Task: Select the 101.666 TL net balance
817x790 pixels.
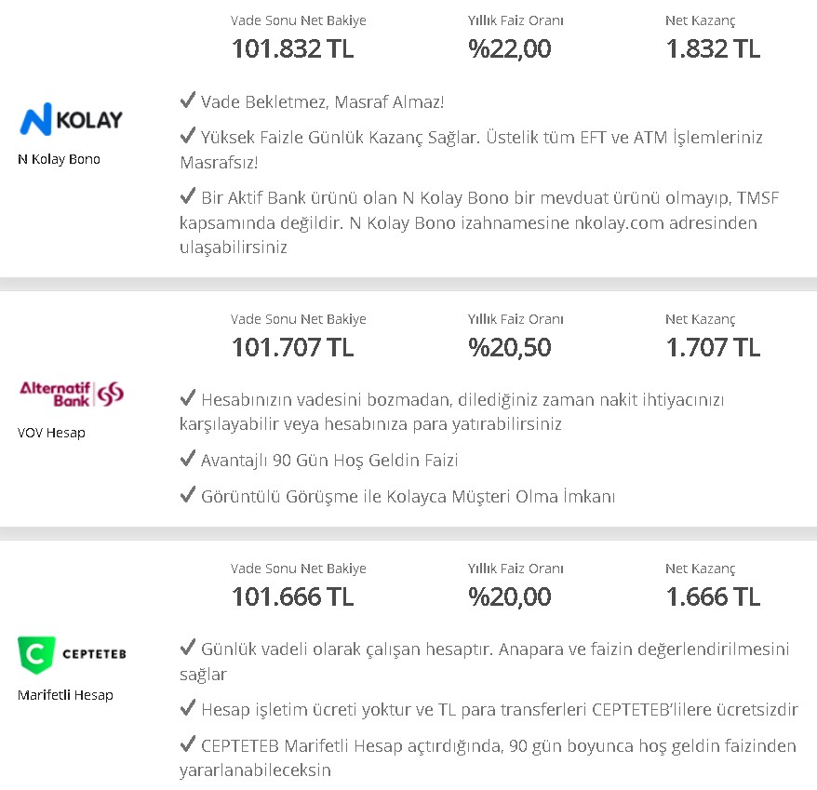Action: click(x=292, y=596)
